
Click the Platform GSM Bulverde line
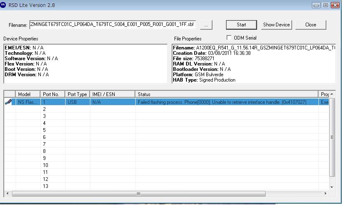pos(198,75)
